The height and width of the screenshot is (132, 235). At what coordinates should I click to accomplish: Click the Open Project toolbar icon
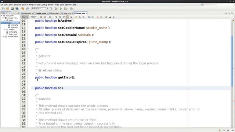[x=12, y=9]
